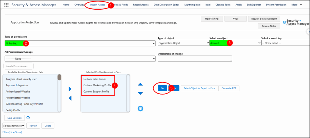Open the Record Access tab
The width and height of the screenshot is (310, 138).
pos(141,5)
